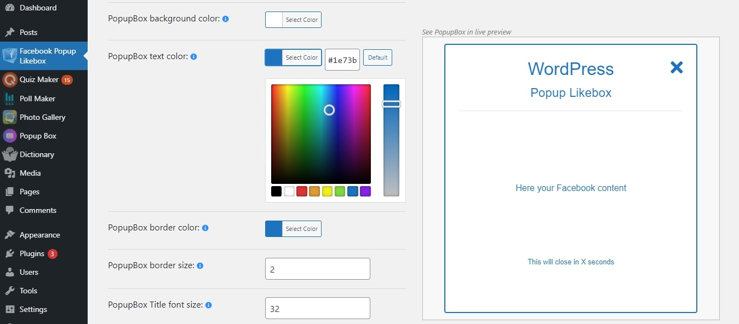This screenshot has height=324, width=739.
Task: Click the PopupBox border size field
Action: point(318,269)
